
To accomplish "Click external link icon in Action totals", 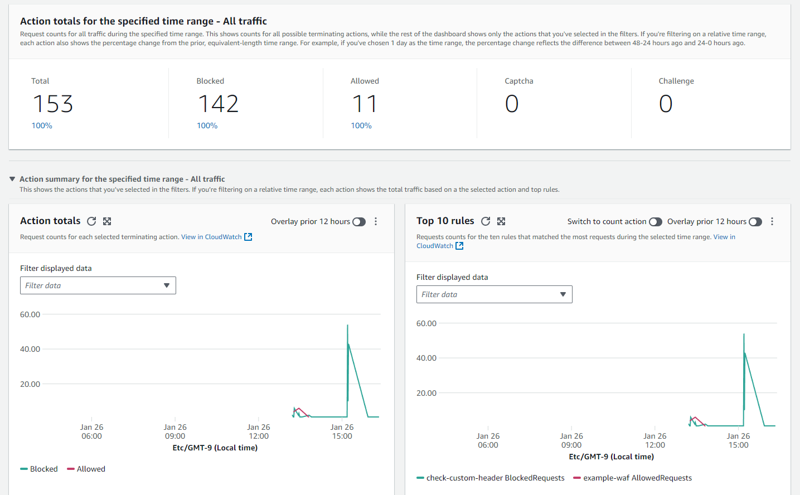I will coord(248,237).
